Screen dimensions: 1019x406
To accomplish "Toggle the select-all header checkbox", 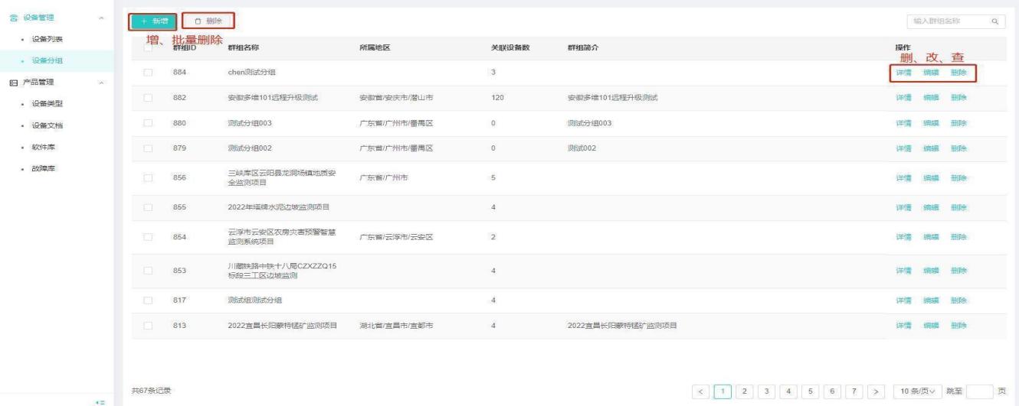I will pos(149,47).
